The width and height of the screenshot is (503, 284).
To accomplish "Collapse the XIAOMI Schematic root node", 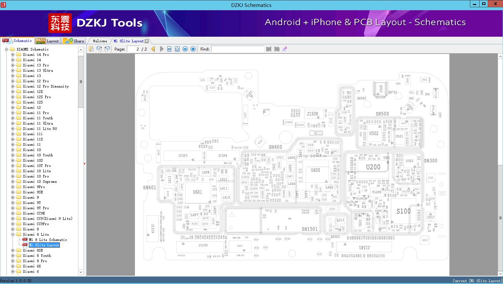I will 7,49.
